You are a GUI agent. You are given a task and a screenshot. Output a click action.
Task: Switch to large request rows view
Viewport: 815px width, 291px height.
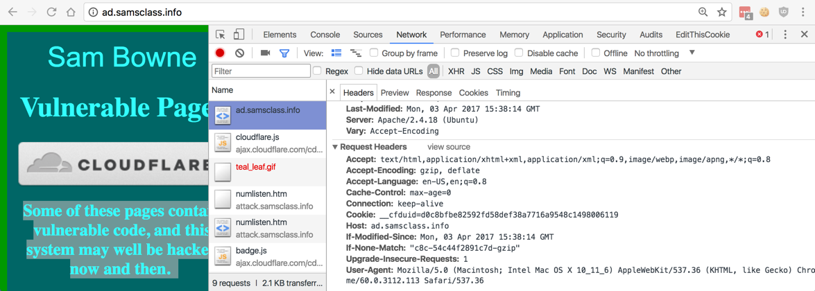click(336, 53)
